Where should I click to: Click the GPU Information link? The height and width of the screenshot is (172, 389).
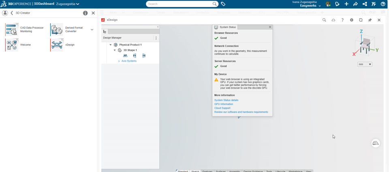click(x=224, y=104)
